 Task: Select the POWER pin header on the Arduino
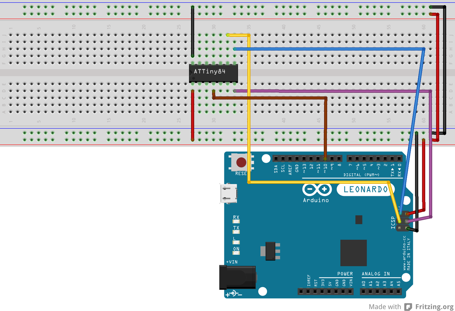coord(325,292)
